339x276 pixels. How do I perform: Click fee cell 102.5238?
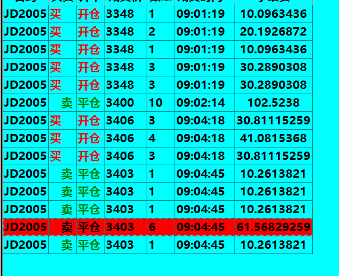pos(273,102)
